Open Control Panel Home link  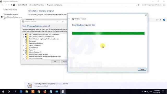10,10
